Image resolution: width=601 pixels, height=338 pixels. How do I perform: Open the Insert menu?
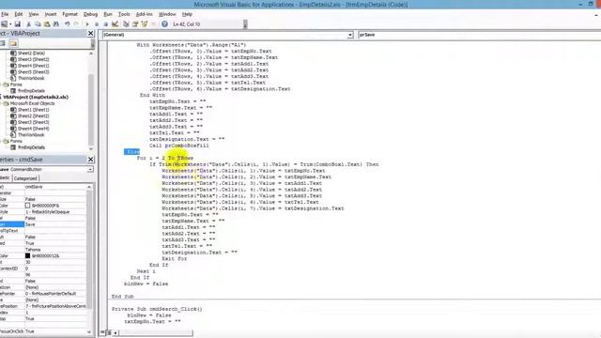point(51,14)
